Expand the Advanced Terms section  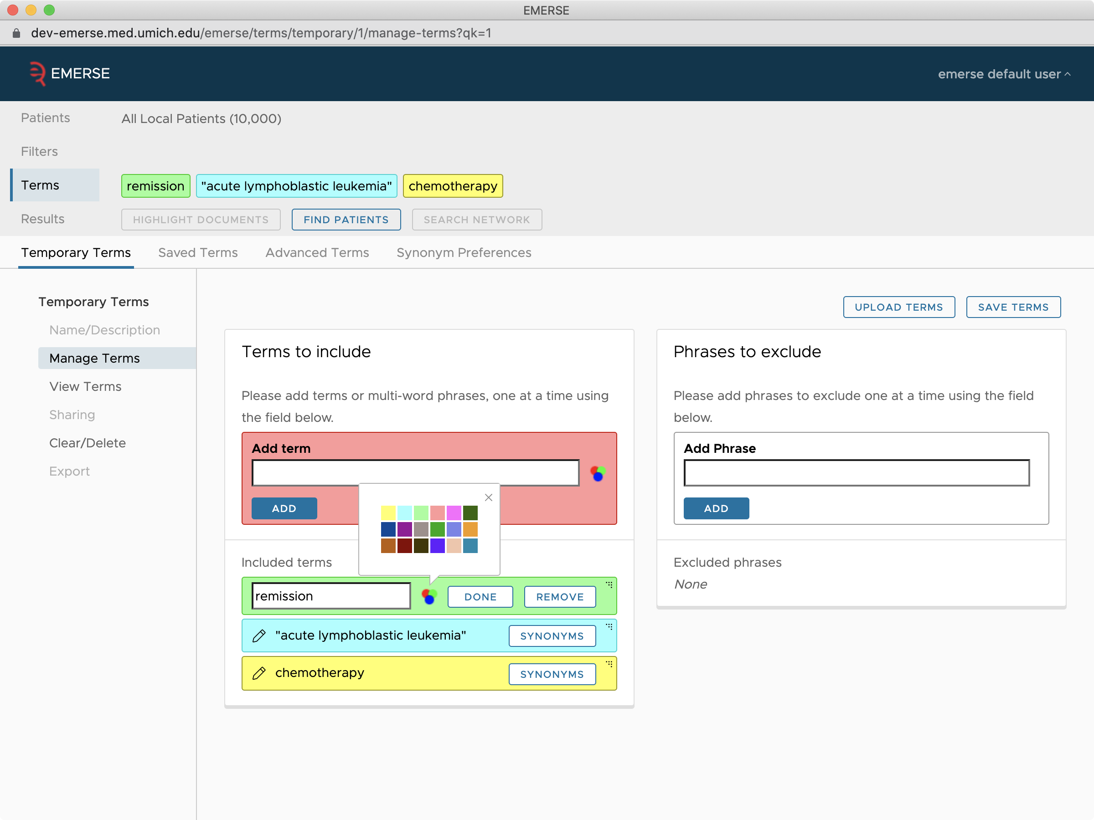point(317,252)
